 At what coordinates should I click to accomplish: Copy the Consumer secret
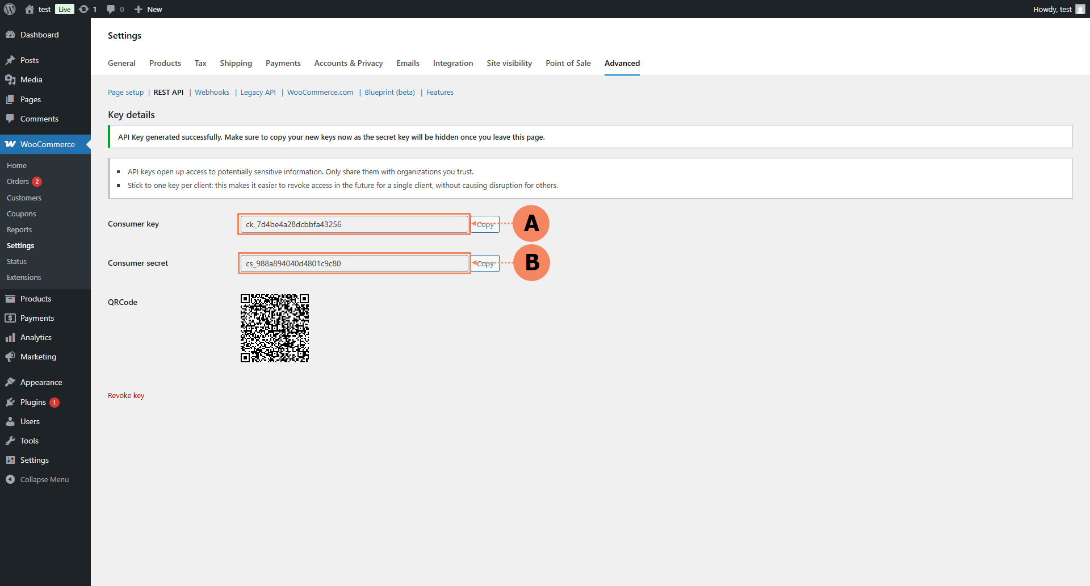485,263
